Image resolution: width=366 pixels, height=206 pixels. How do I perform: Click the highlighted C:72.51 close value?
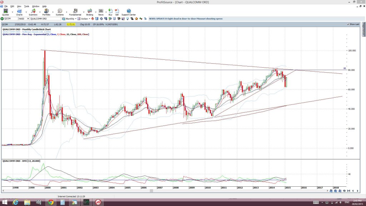pos(71,24)
